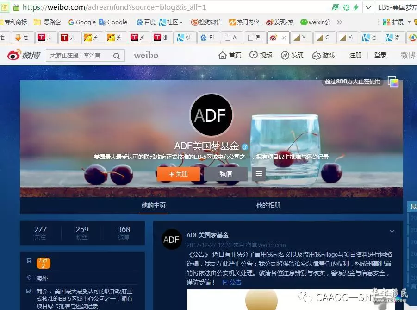View the 277 关注 following count
This screenshot has width=417, height=310.
click(40, 232)
